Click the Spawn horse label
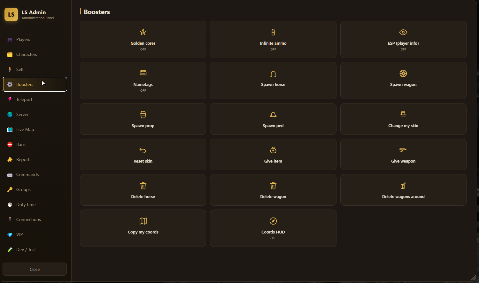Viewport: 479px width, 283px height. [x=273, y=85]
